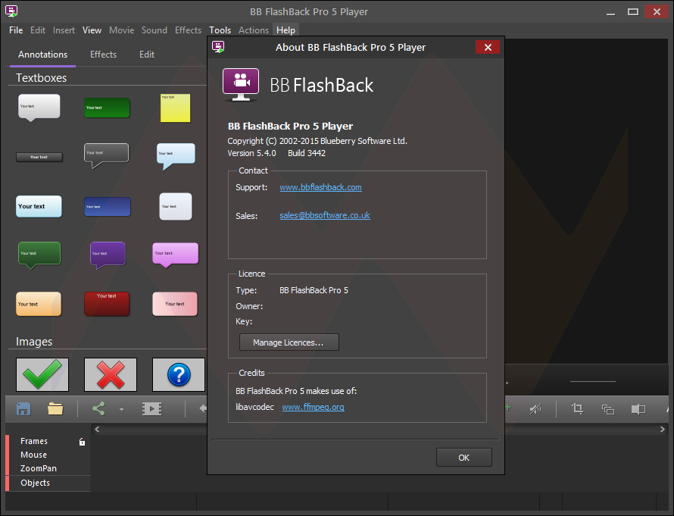Image resolution: width=674 pixels, height=516 pixels.
Task: Choose the green speech bubble textbox
Action: [39, 255]
